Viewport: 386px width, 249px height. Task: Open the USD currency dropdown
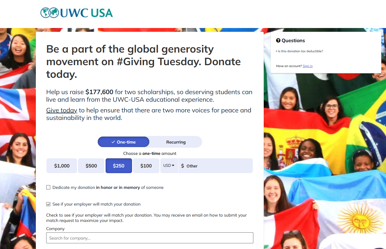(169, 166)
